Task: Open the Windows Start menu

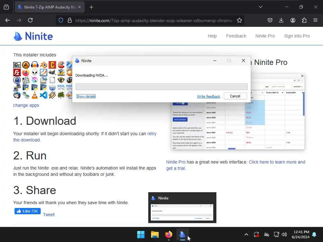Action: point(141,234)
